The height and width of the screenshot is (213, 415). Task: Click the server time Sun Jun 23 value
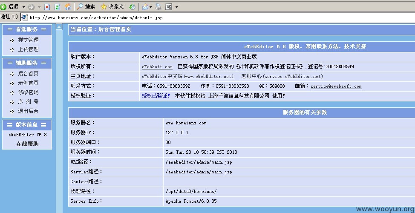[202, 152]
